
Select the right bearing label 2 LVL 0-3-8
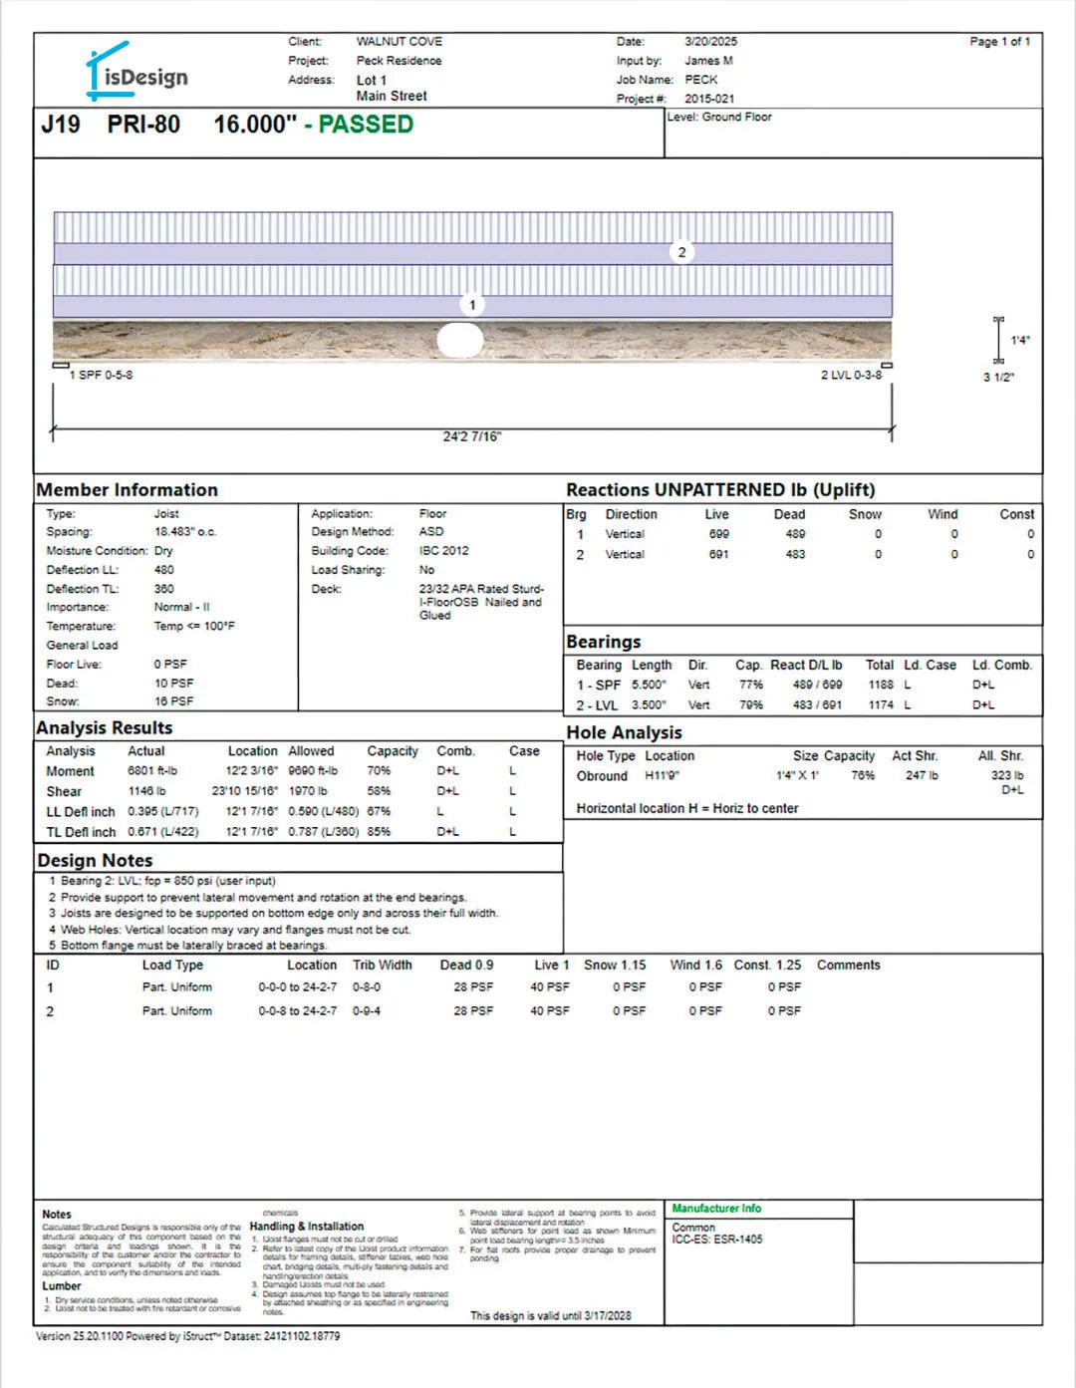point(850,376)
